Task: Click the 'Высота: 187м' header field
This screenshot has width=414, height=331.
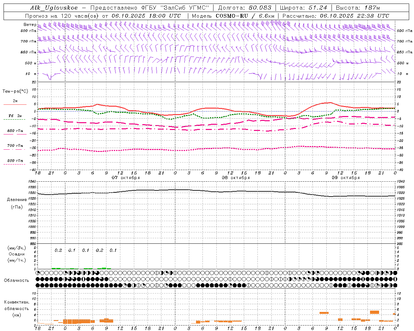Action: pos(358,8)
